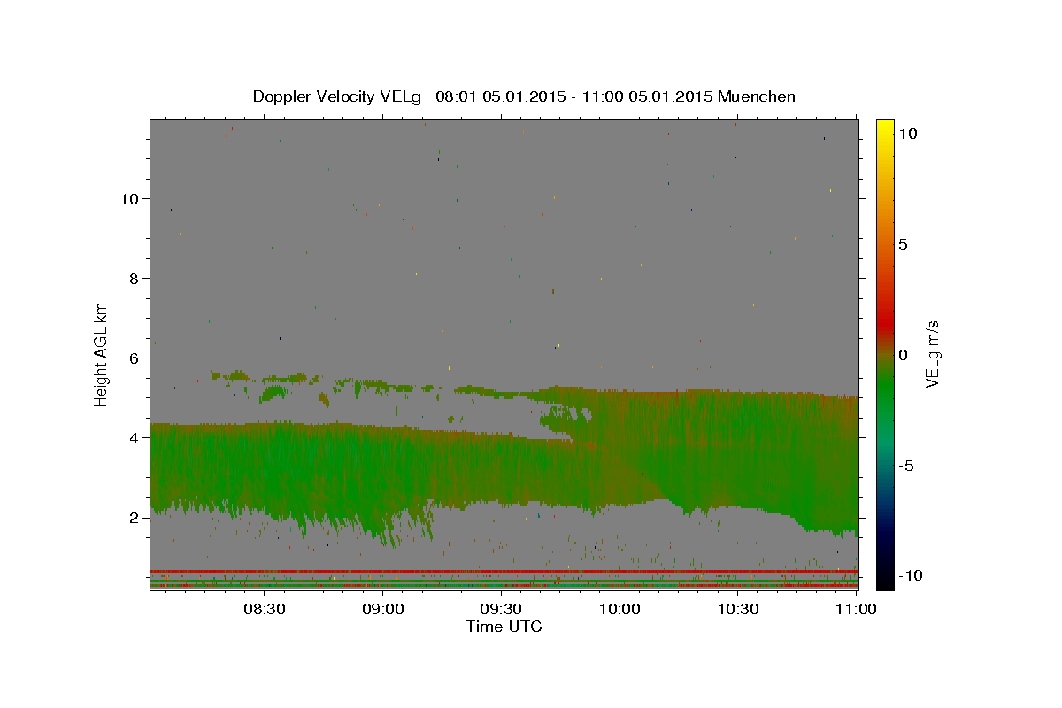
Task: Click the 'Time UTC' axis title
Action: click(x=504, y=627)
